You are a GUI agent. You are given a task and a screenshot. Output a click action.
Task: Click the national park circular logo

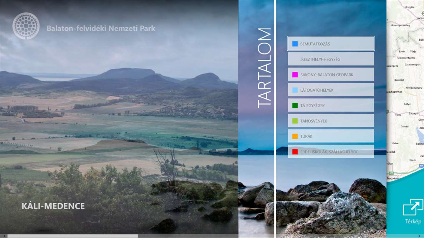click(26, 26)
